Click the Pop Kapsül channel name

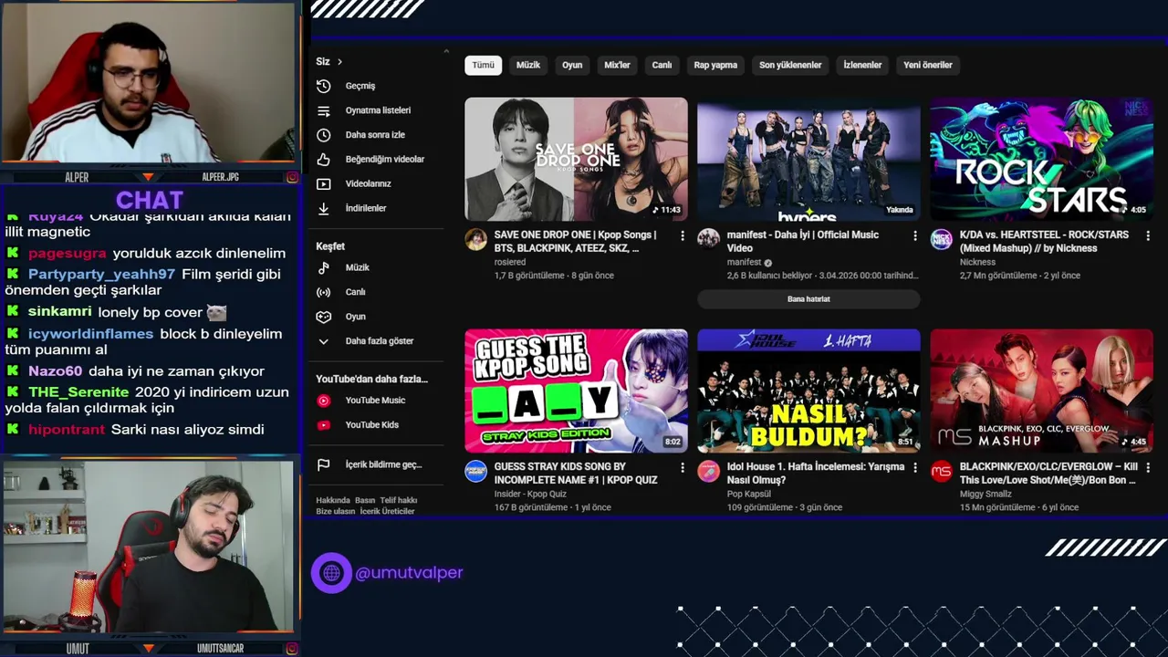pyautogui.click(x=749, y=494)
